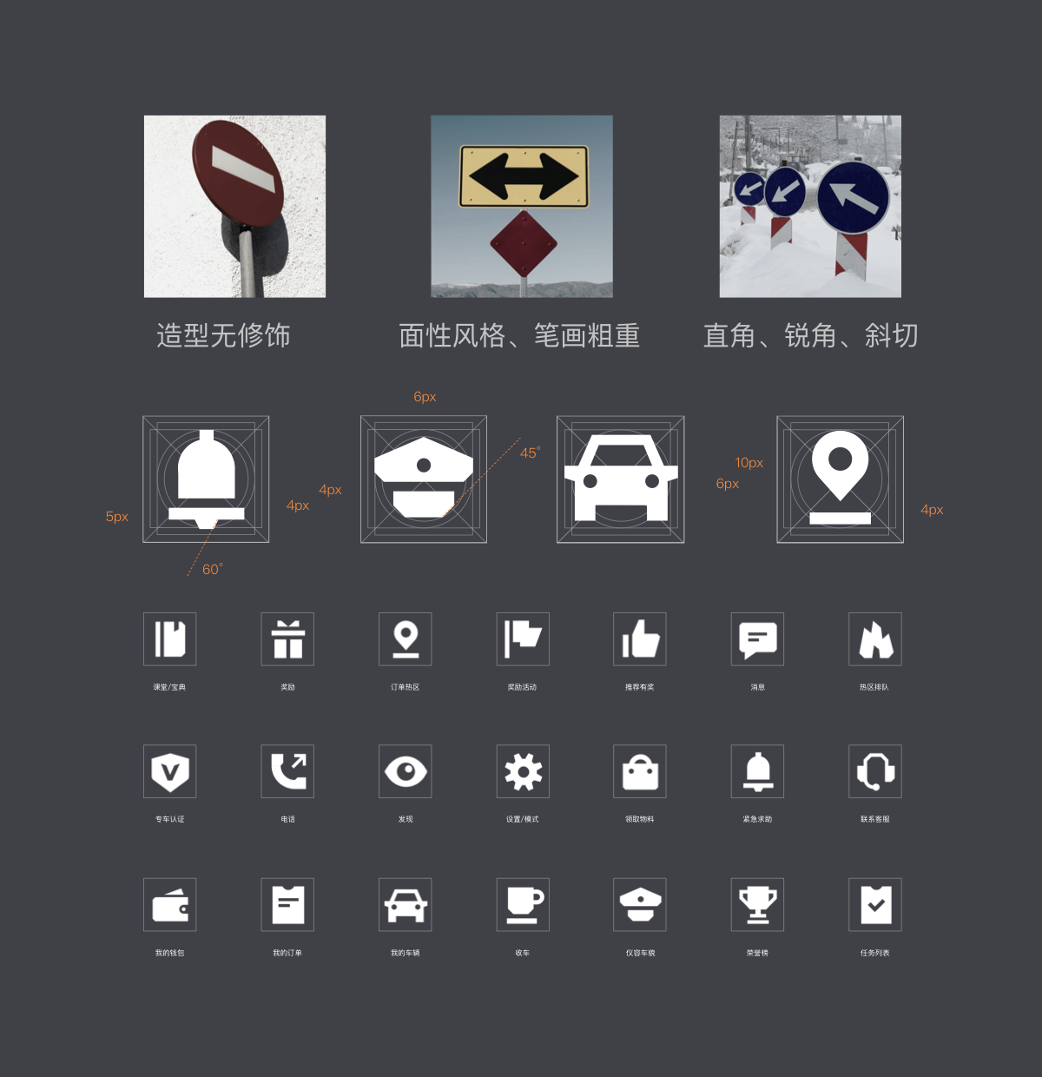This screenshot has width=1042, height=1077.
Task: Click the 专车认证 label text
Action: [x=170, y=819]
